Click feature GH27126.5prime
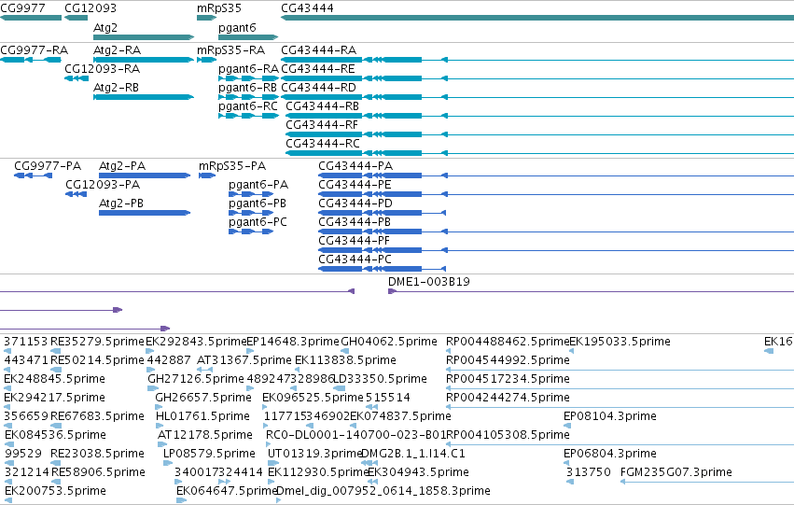This screenshot has width=794, height=505. click(x=196, y=379)
